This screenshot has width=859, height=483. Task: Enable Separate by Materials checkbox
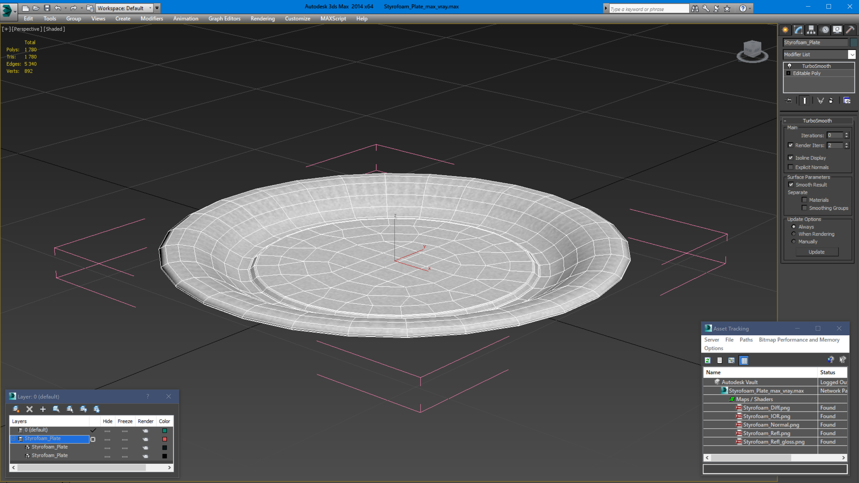pyautogui.click(x=804, y=200)
